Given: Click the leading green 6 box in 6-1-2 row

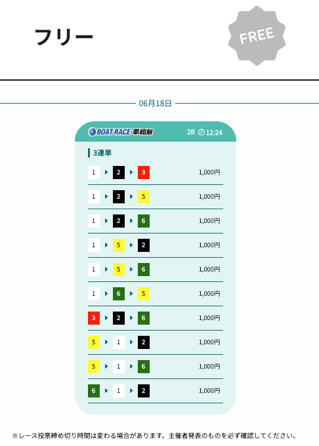Looking at the screenshot, I should coord(94,391).
